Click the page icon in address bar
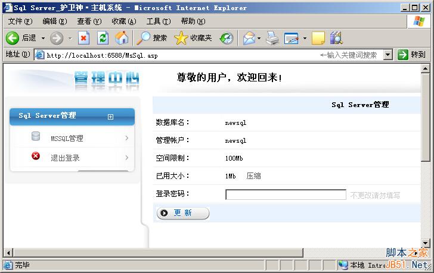 click(39, 55)
